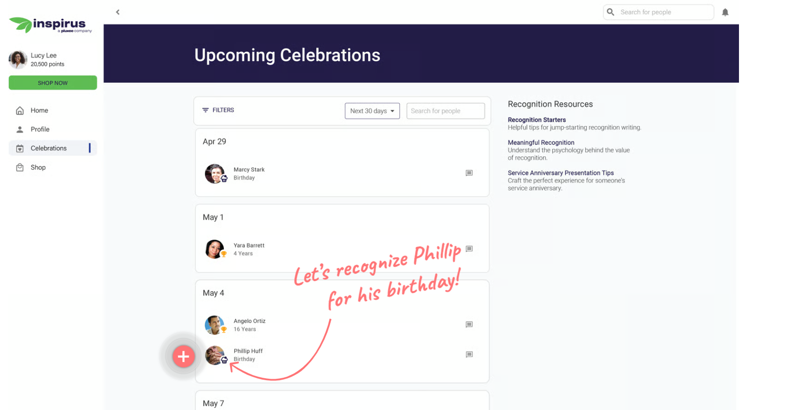Click the Search for people field above the celebrations
Screen dimensions: 790x410
tap(445, 111)
